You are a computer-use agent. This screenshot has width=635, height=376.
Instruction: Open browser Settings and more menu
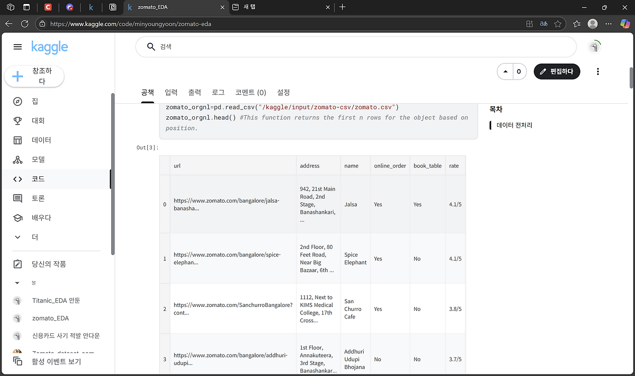[x=609, y=23]
